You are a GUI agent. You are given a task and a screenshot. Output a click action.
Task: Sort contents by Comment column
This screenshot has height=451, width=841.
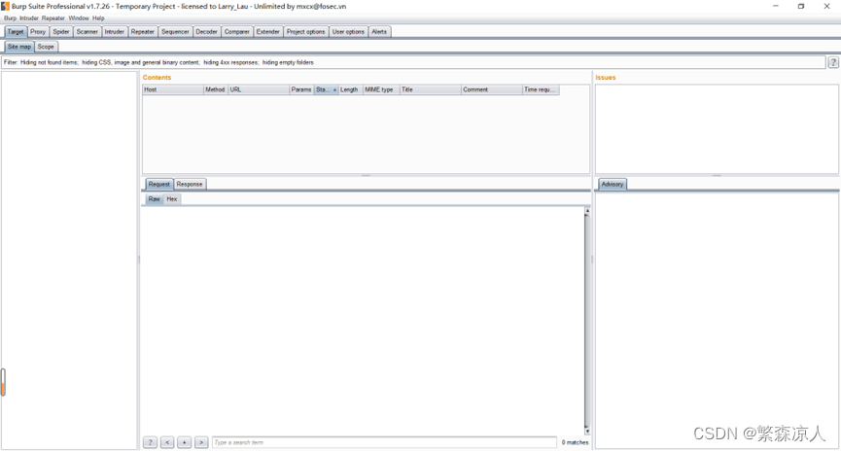[492, 89]
